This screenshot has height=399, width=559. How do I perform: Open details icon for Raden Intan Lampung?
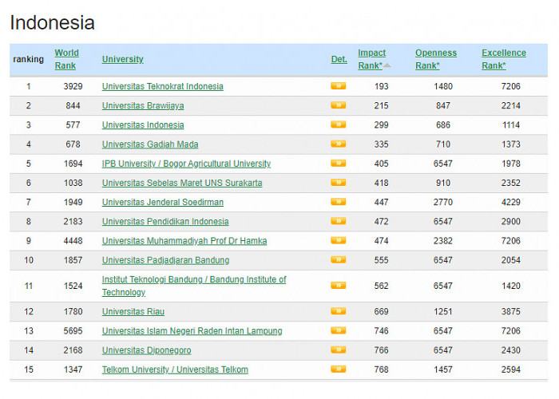pyautogui.click(x=338, y=330)
